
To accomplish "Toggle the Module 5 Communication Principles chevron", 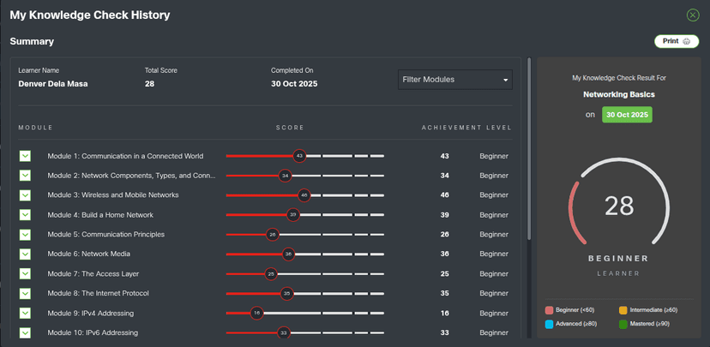I will click(x=25, y=235).
